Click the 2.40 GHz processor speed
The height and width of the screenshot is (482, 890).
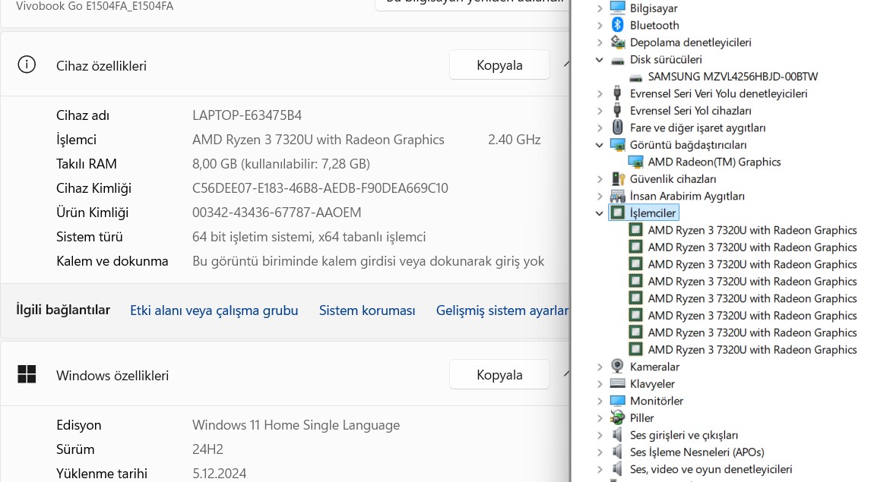tap(515, 140)
